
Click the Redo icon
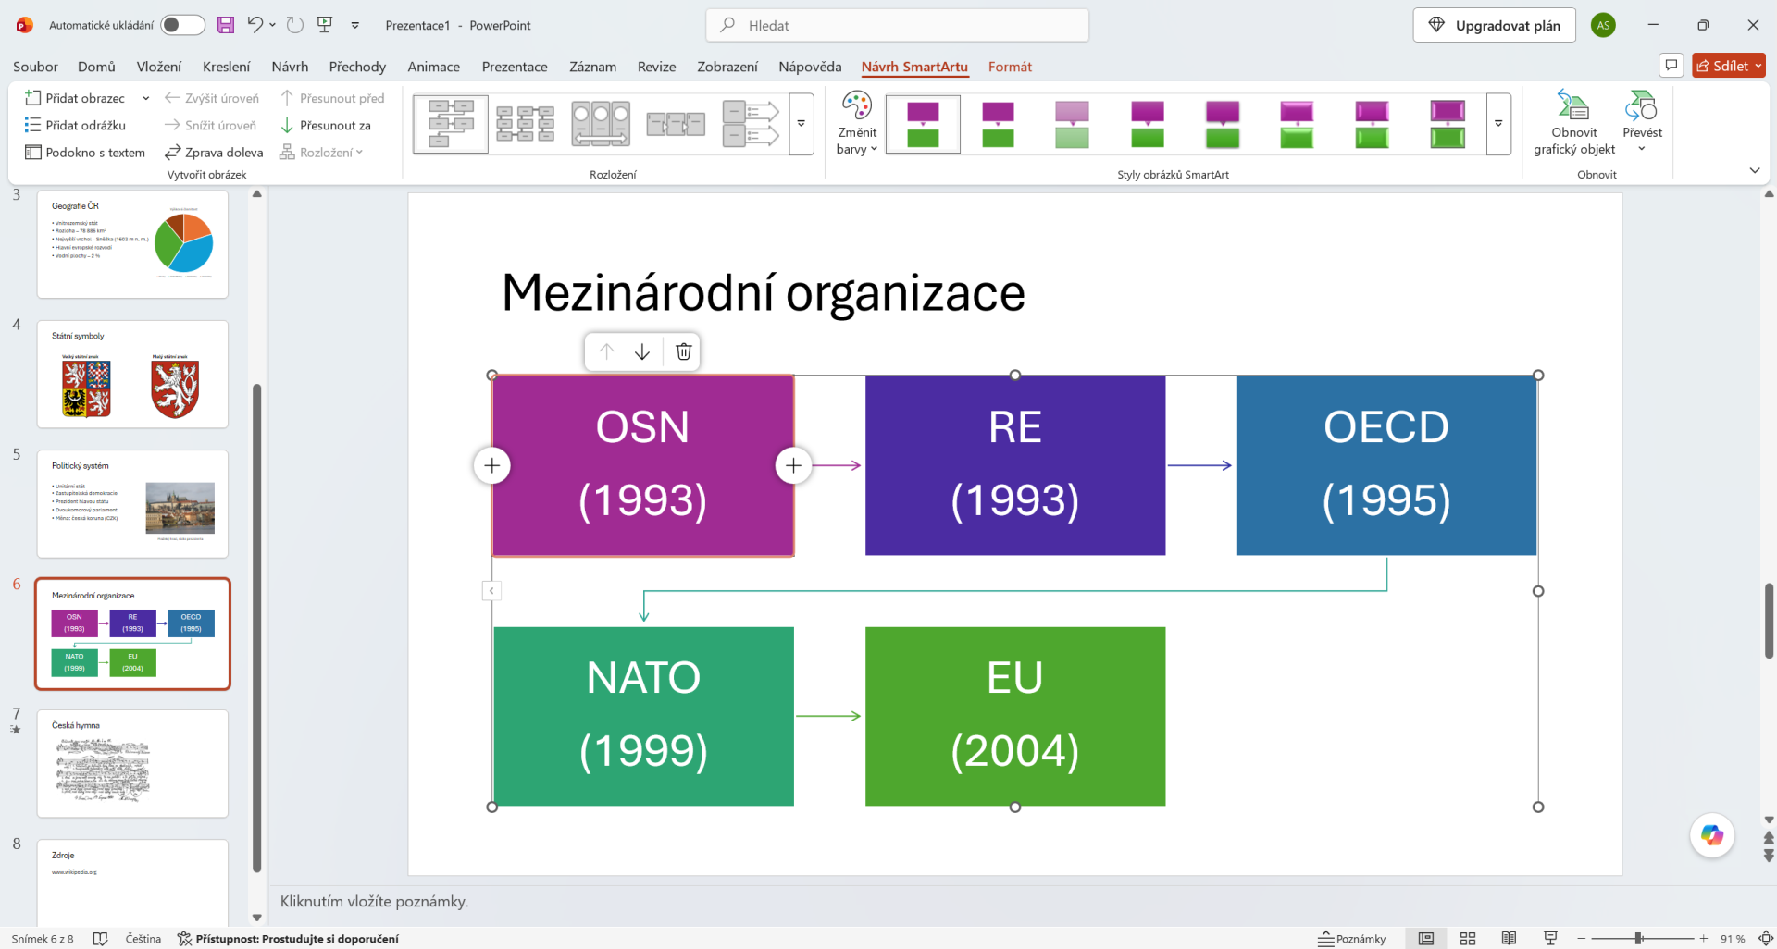294,25
